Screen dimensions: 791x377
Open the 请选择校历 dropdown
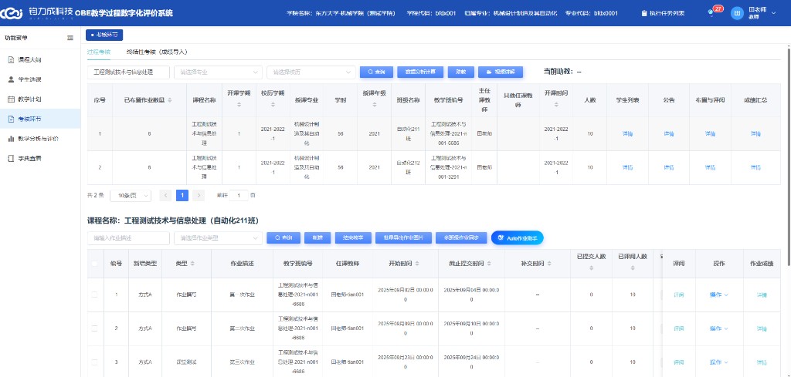pyautogui.click(x=311, y=72)
